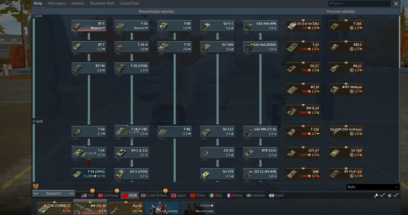
Task: Select the ZiS-12 (94-KM) vehicle
Action: [260, 174]
